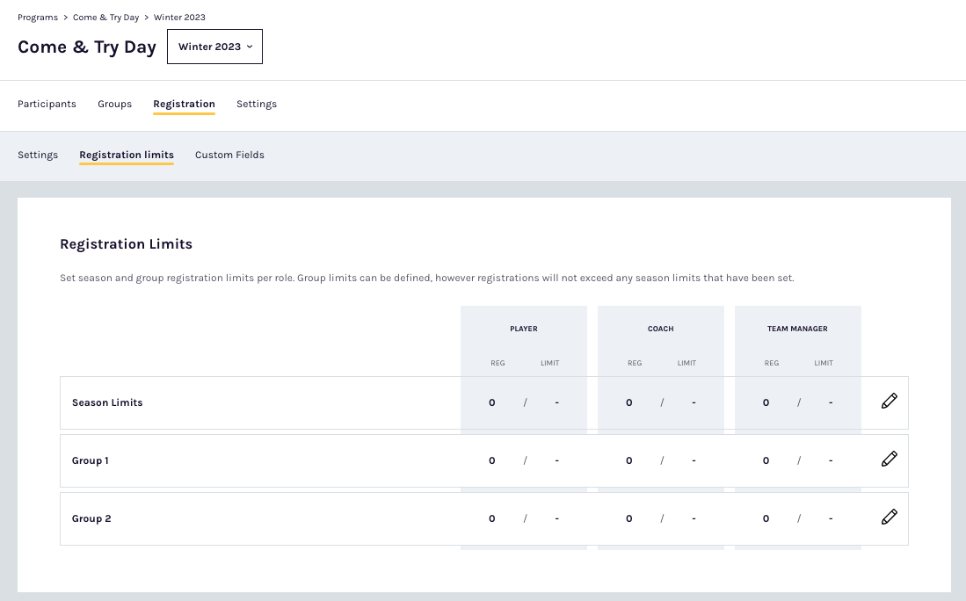This screenshot has height=601, width=966.
Task: Switch to the Custom Fields sub-tab
Action: tap(229, 155)
